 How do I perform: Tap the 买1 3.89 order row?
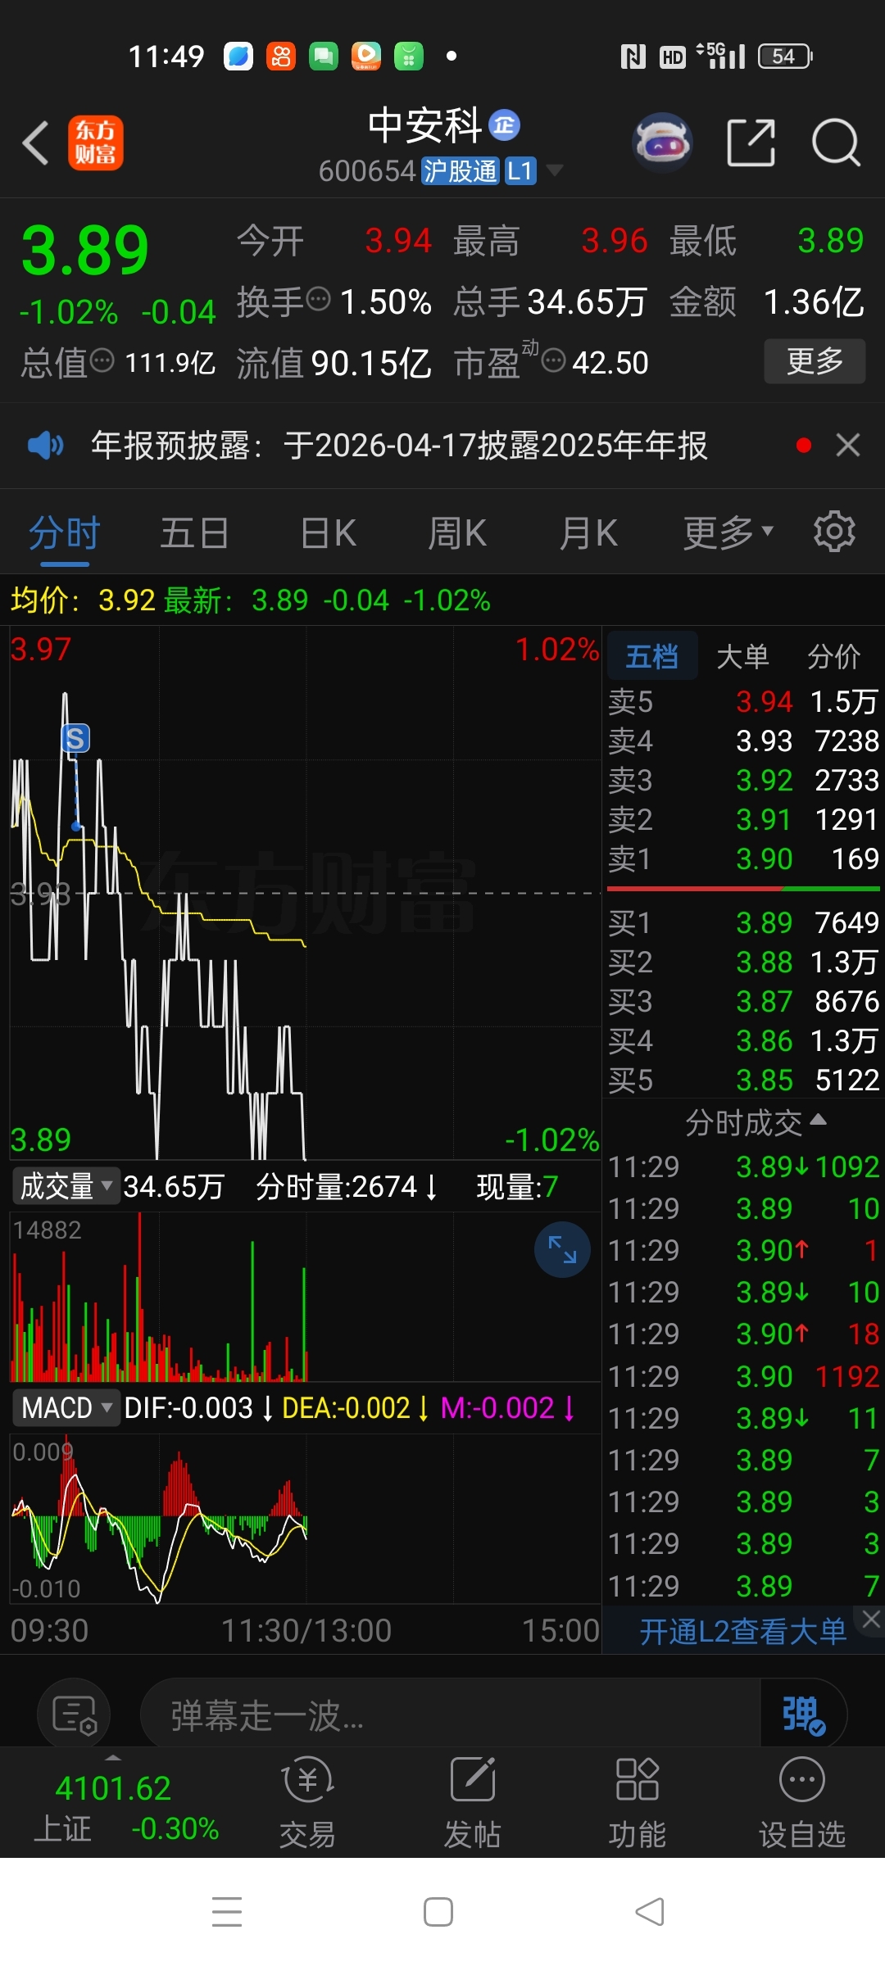point(743,922)
